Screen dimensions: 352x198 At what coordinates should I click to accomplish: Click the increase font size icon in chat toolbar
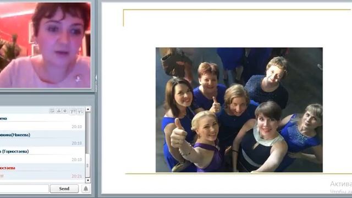(x=73, y=111)
